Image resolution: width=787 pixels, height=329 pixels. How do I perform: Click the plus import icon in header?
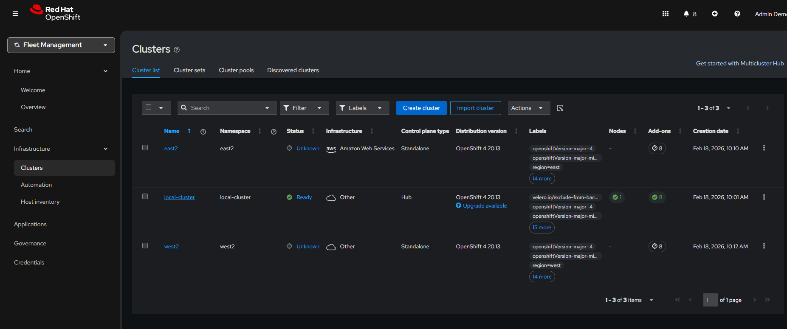click(714, 14)
